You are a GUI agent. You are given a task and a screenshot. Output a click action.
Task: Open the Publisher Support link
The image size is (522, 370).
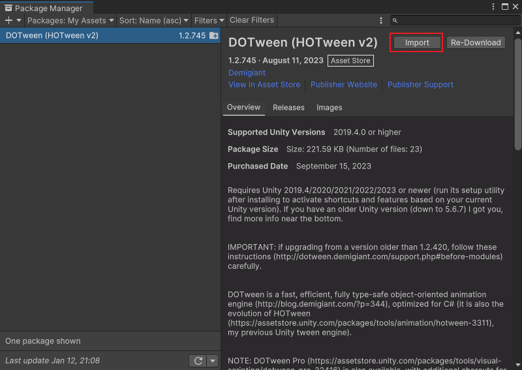pyautogui.click(x=420, y=85)
